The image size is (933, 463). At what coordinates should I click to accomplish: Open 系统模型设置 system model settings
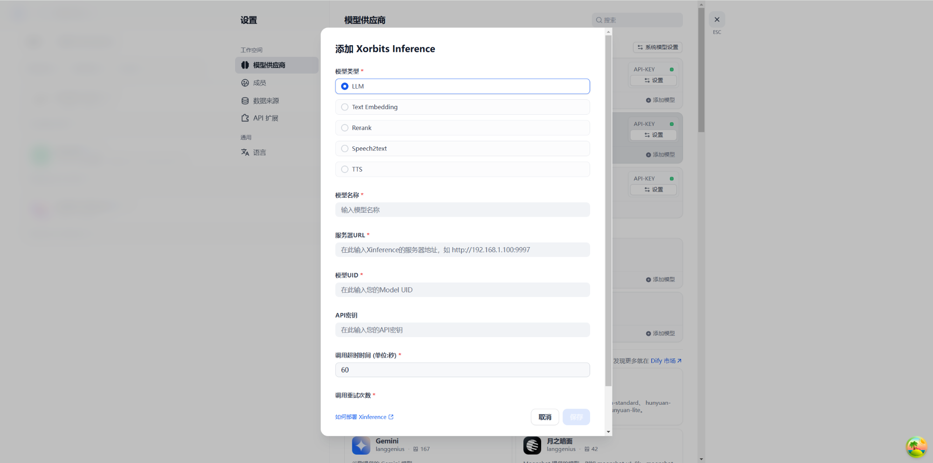click(x=658, y=47)
